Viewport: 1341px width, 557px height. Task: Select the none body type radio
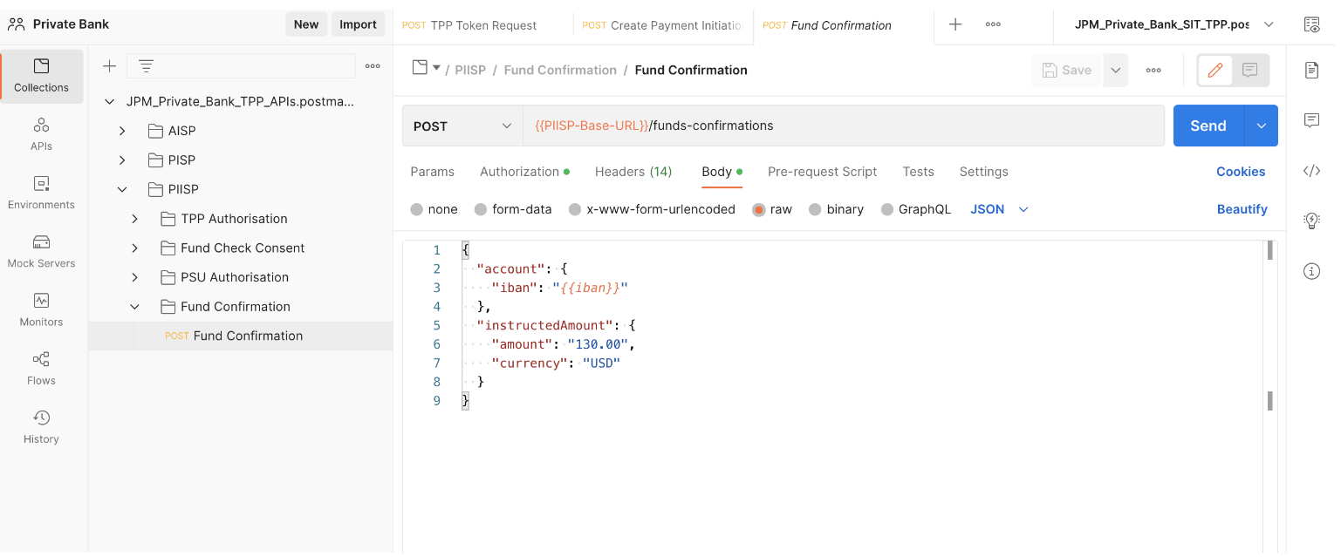pyautogui.click(x=417, y=209)
